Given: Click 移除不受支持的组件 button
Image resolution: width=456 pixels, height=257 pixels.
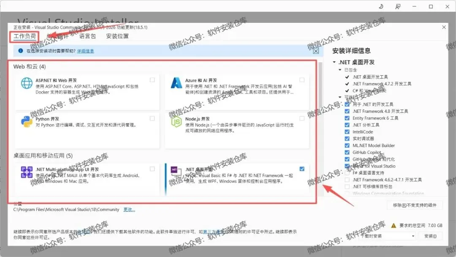Looking at the screenshot, I should pyautogui.click(x=415, y=205).
